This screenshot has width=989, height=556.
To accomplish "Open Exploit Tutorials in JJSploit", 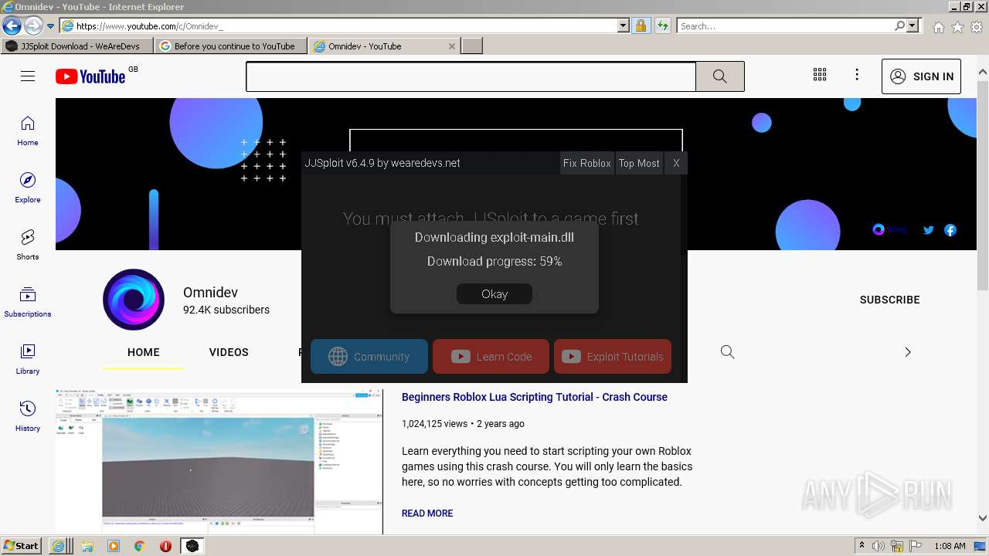I will pyautogui.click(x=613, y=356).
